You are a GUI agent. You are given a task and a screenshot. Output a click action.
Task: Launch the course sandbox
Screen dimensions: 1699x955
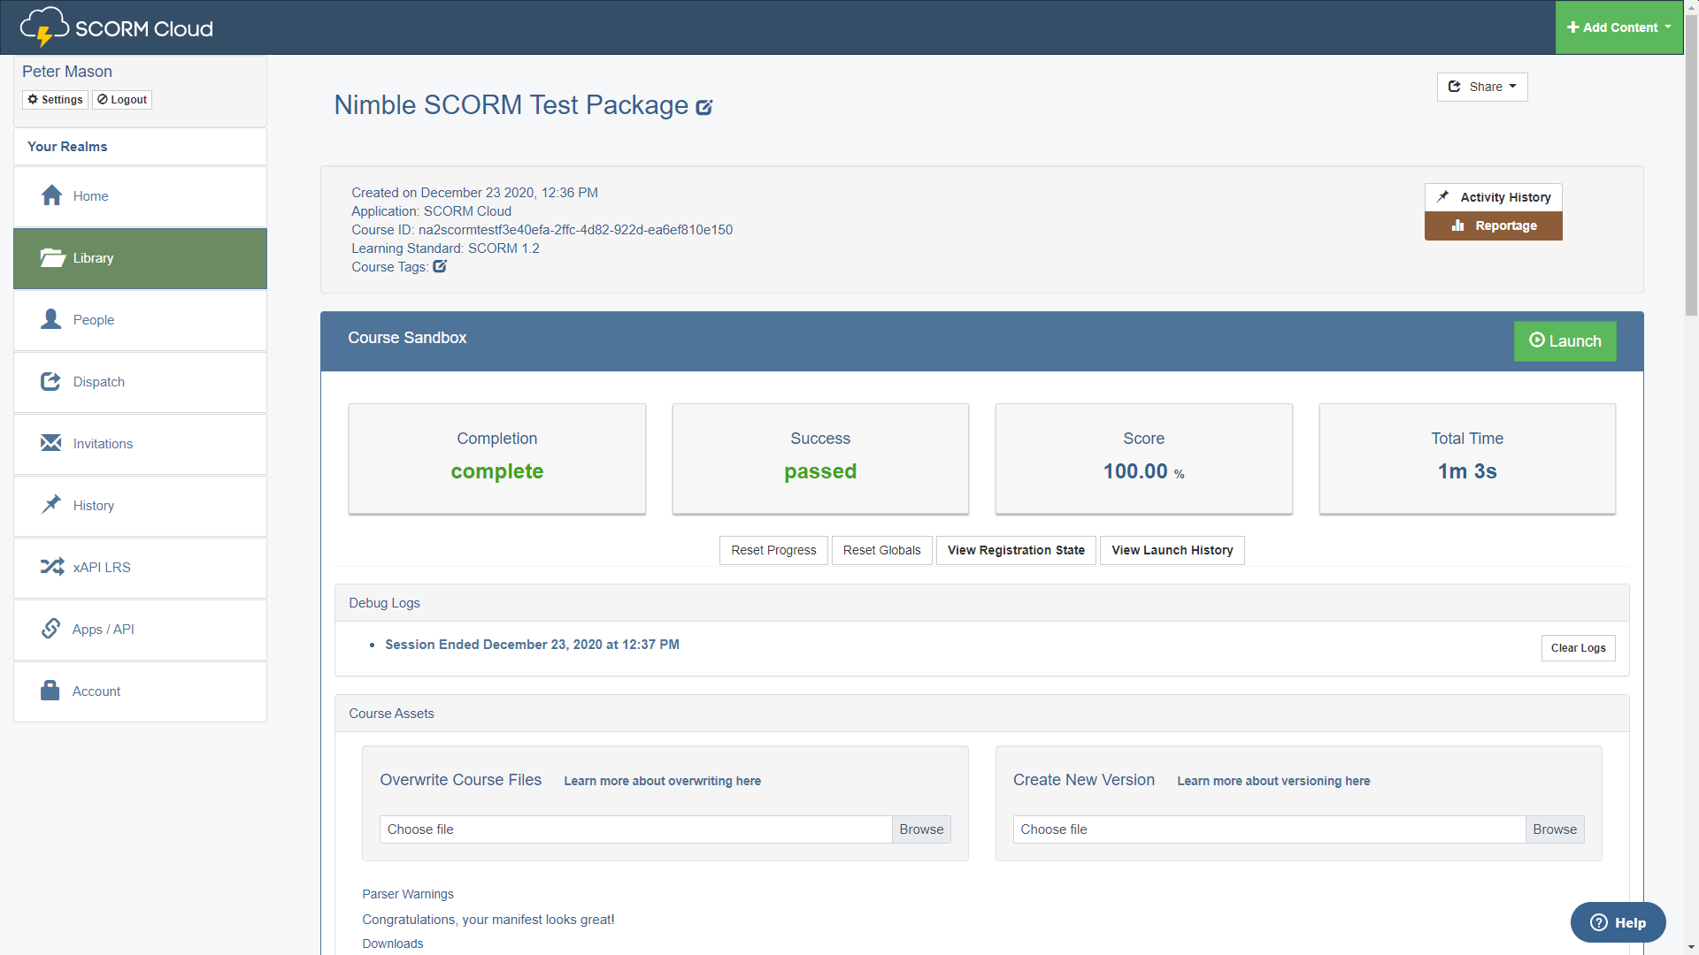pyautogui.click(x=1564, y=340)
